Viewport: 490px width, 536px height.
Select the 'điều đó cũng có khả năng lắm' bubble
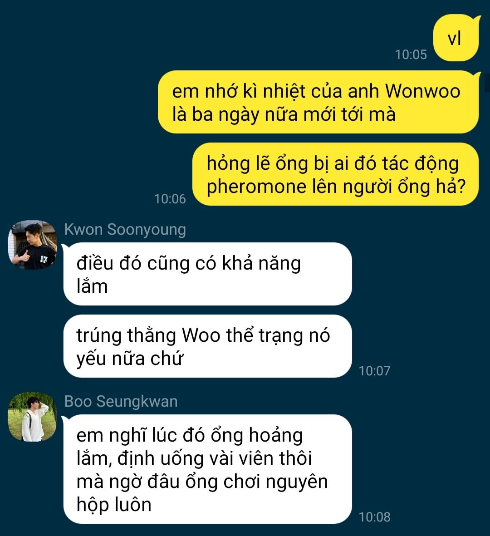[x=207, y=274]
